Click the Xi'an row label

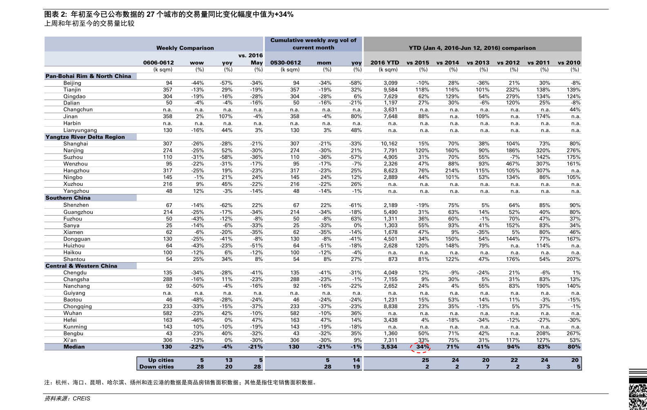70,340
